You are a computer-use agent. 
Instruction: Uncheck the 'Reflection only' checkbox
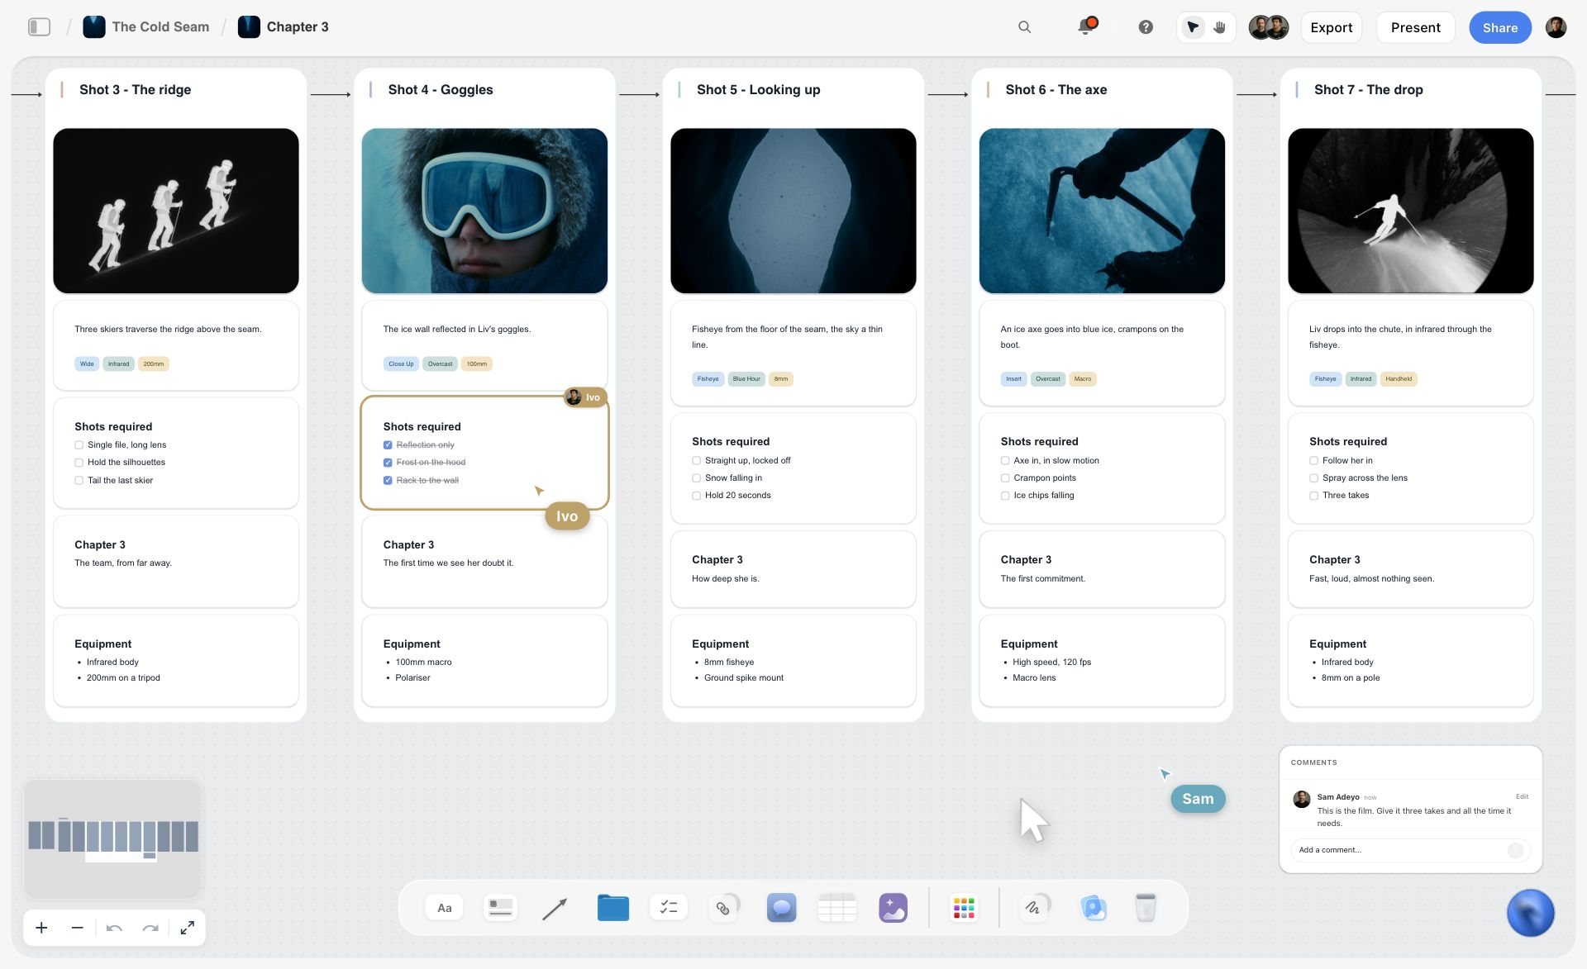click(388, 445)
